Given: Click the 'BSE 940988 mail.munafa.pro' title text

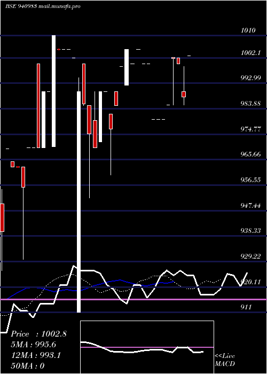Looking at the screenshot, I should (x=43, y=6).
